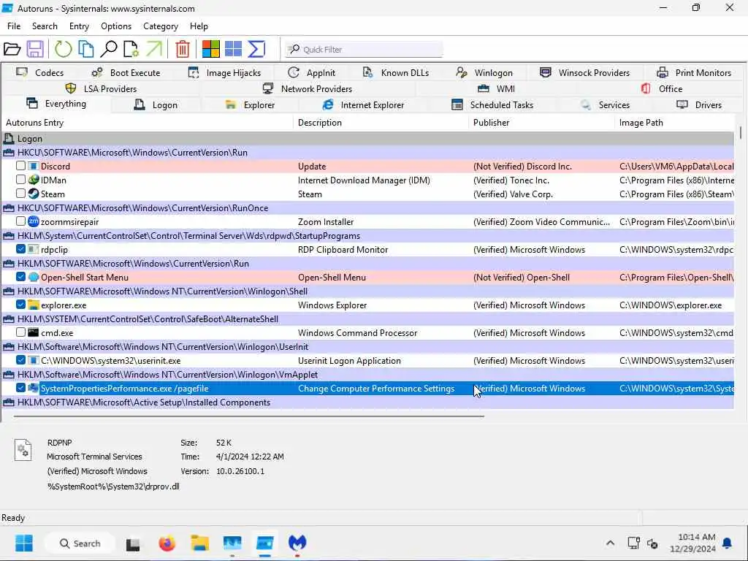
Task: Enable the zoommsirepair checkbox
Action: coord(20,221)
